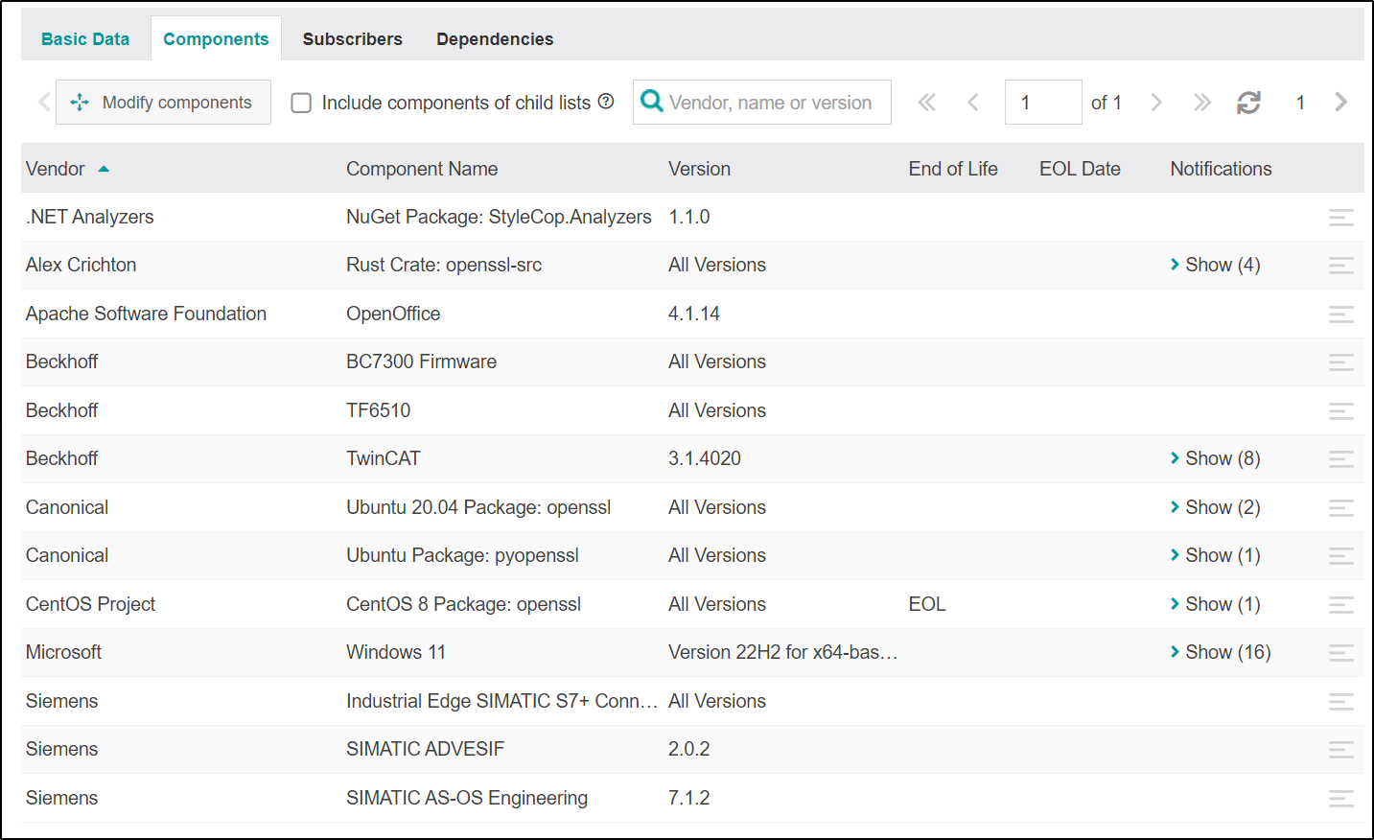The width and height of the screenshot is (1374, 840).
Task: Click the OpenOffice component name
Action: (393, 314)
